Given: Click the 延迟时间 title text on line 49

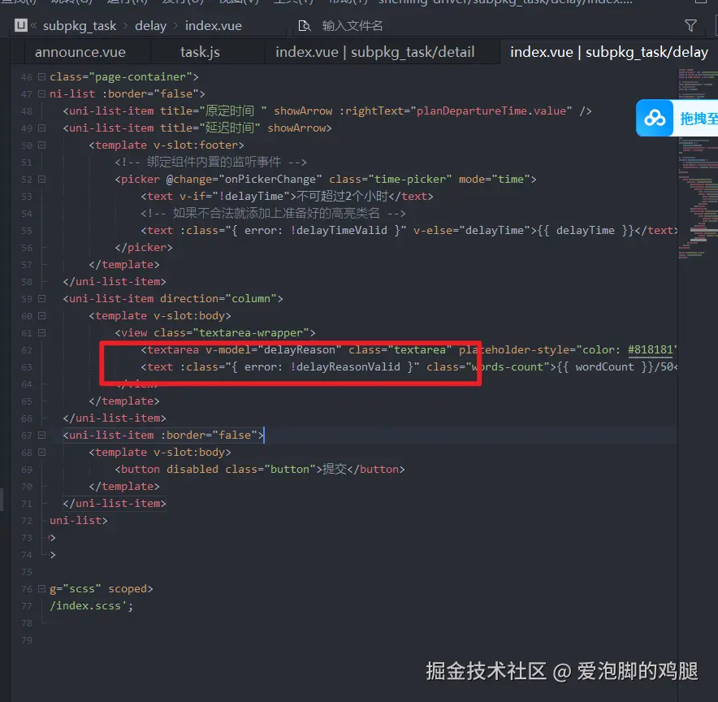Looking at the screenshot, I should point(229,128).
